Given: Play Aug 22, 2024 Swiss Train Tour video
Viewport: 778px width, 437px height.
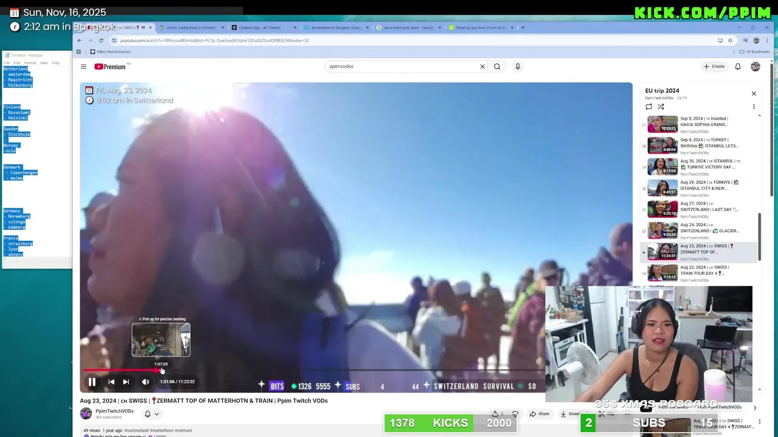Looking at the screenshot, I should 699,273.
